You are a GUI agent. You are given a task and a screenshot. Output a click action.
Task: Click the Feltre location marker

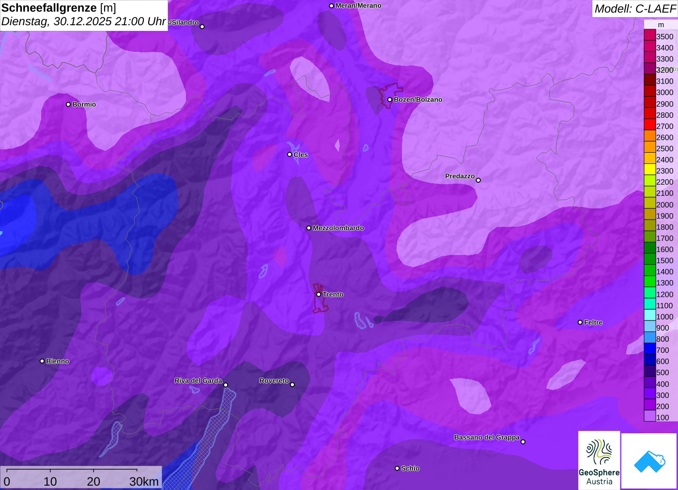pyautogui.click(x=580, y=322)
